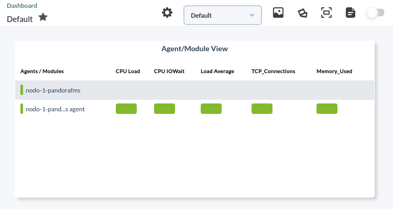Click Load Average green status cell
This screenshot has height=209, width=393.
pos(211,109)
